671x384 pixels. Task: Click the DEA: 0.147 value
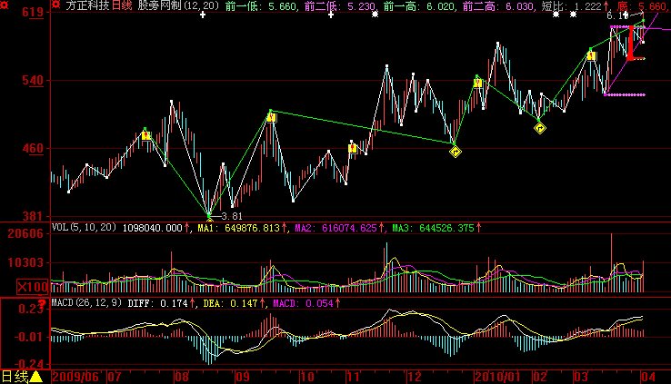click(230, 303)
